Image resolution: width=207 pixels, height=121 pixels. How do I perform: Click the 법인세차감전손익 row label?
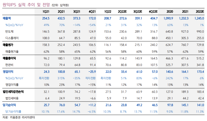(x=15, y=91)
